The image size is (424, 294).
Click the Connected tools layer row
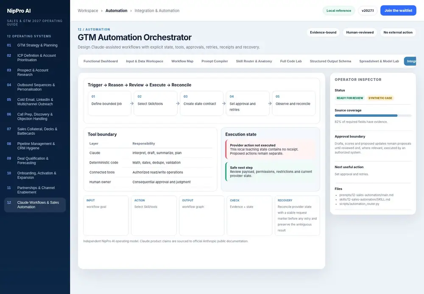click(151, 172)
